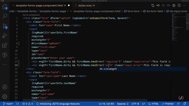189x106 pixels.
Task: Open More Actions ellipsis in editor toolbar
Action: click(184, 5)
